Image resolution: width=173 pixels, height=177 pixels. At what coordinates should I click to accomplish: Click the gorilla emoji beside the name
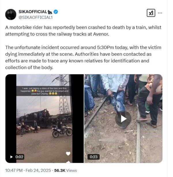click(51, 12)
